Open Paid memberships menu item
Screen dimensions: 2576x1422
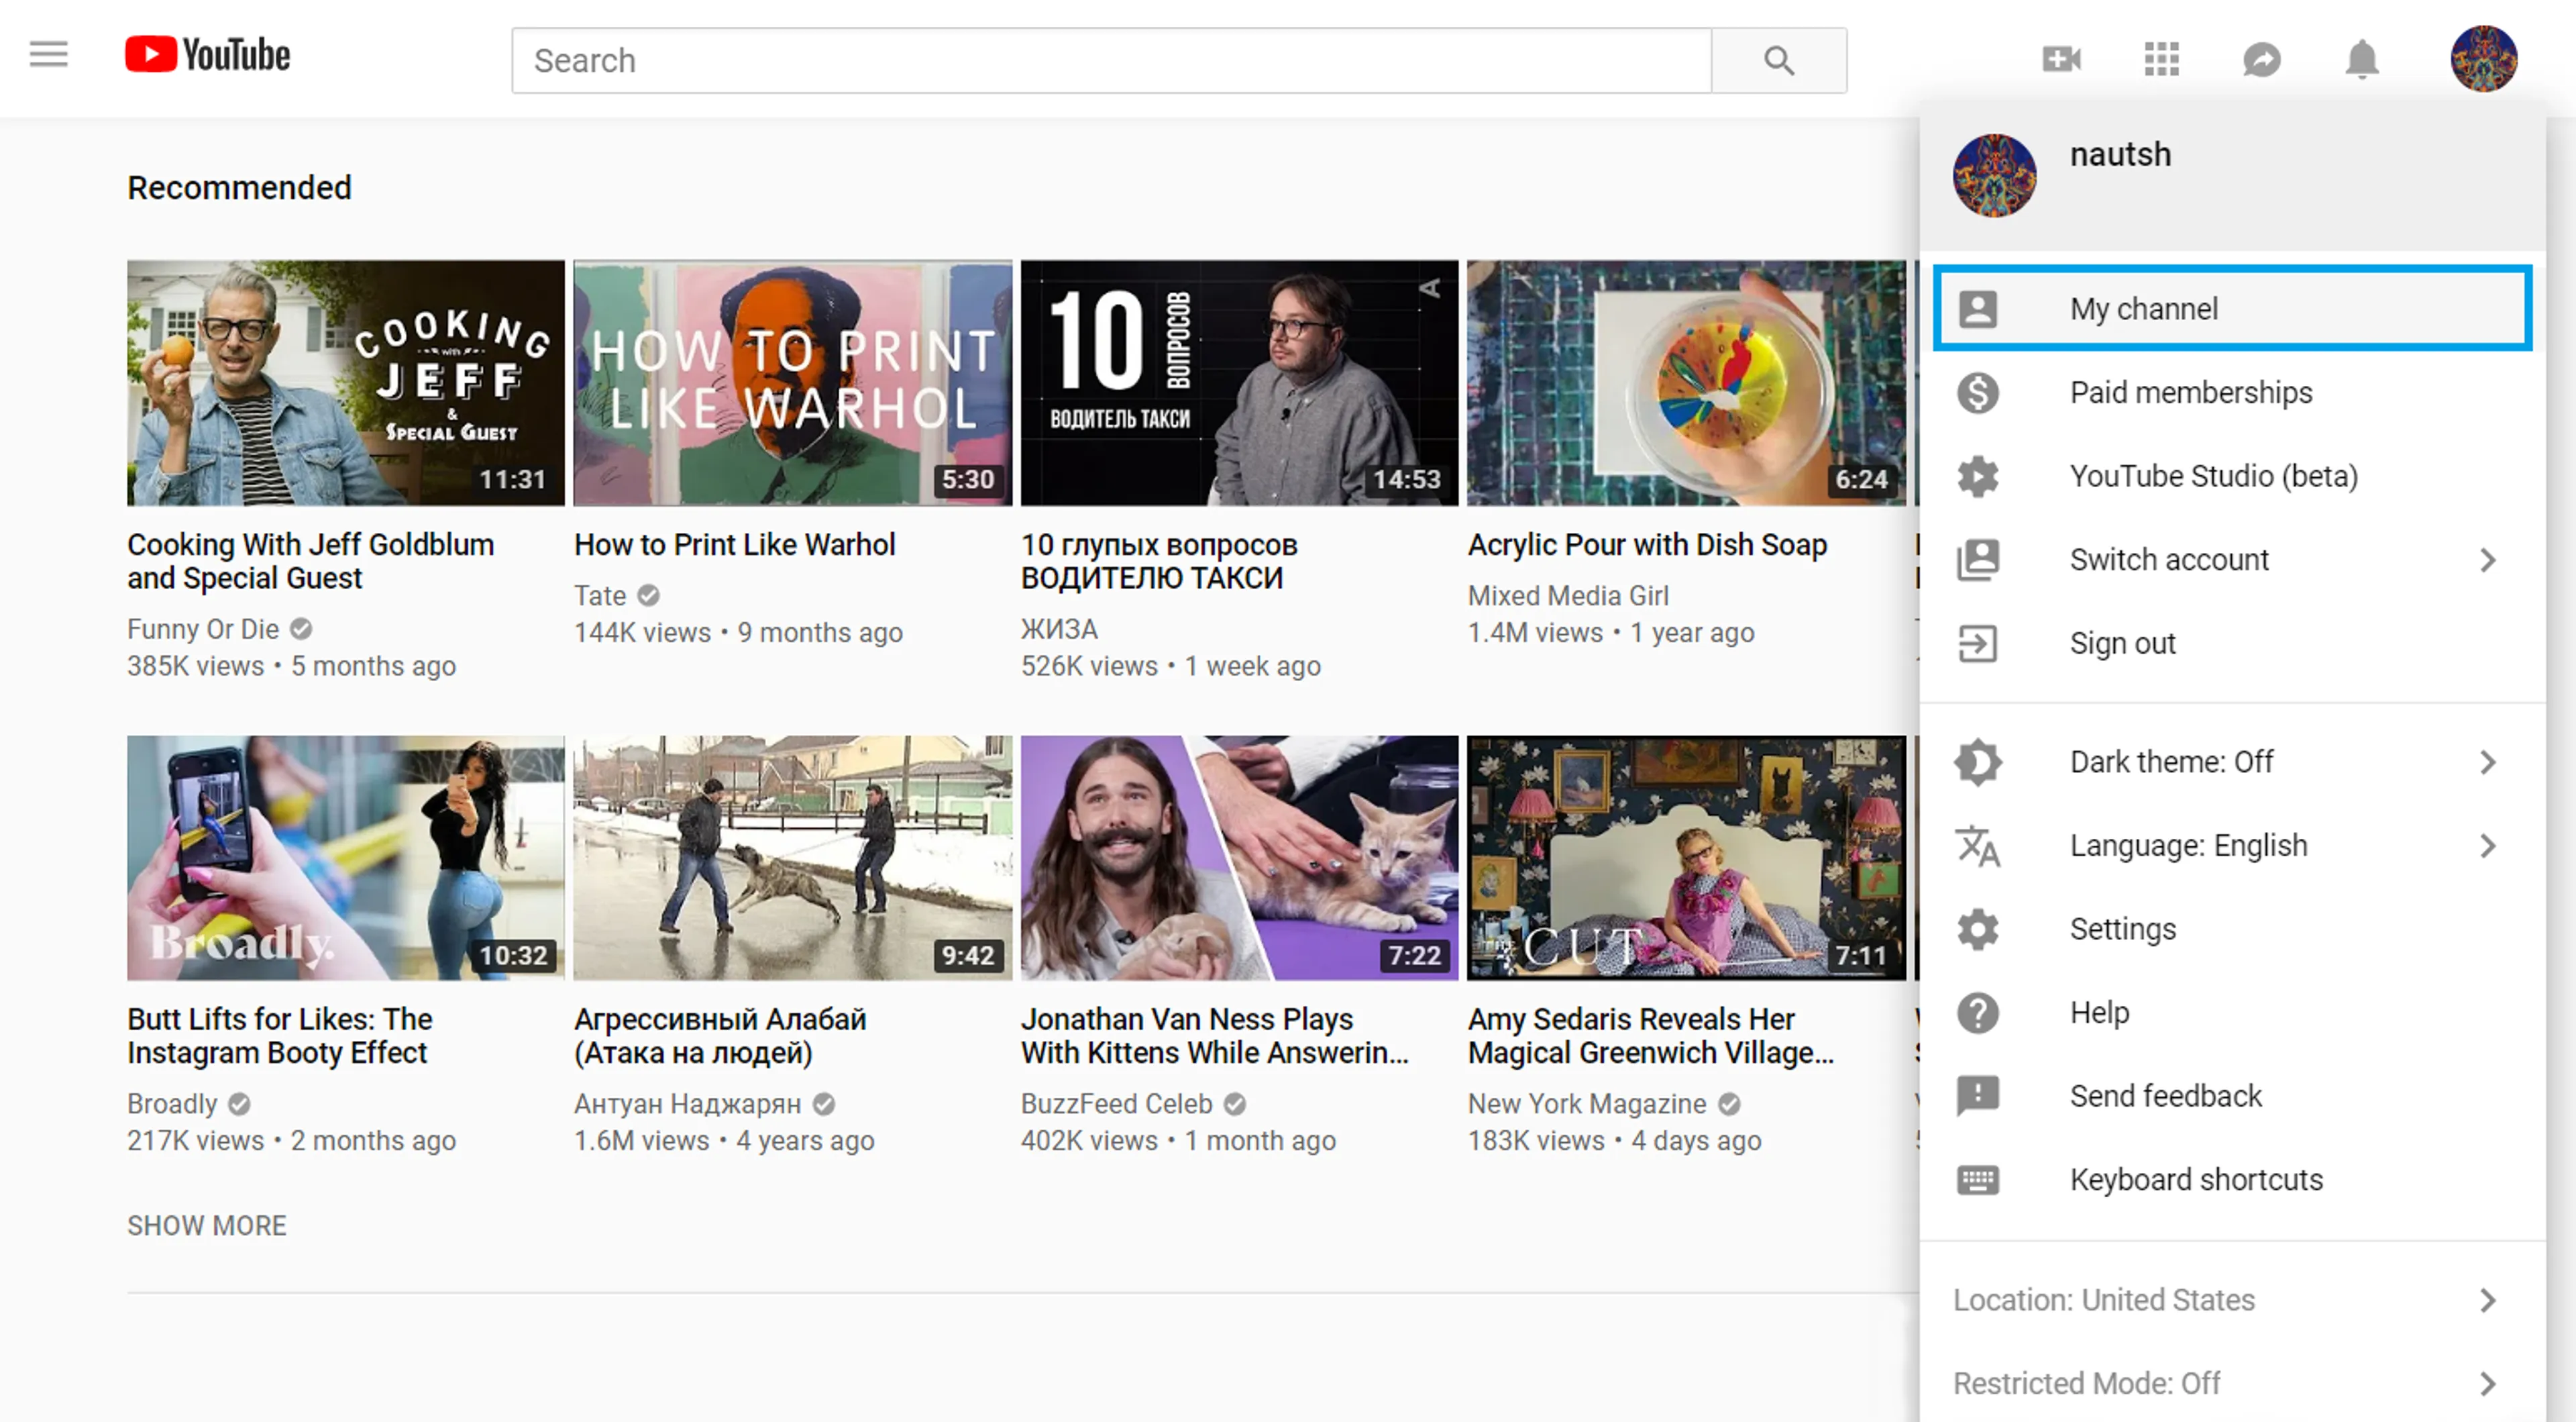pos(2190,393)
